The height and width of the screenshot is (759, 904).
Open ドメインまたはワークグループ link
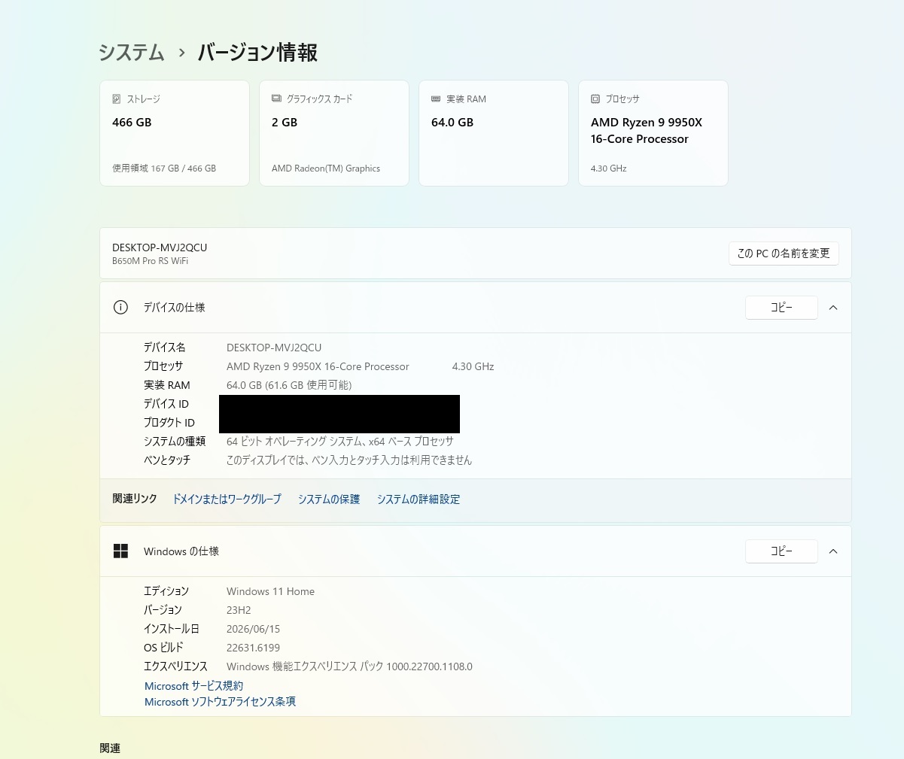[x=227, y=499]
